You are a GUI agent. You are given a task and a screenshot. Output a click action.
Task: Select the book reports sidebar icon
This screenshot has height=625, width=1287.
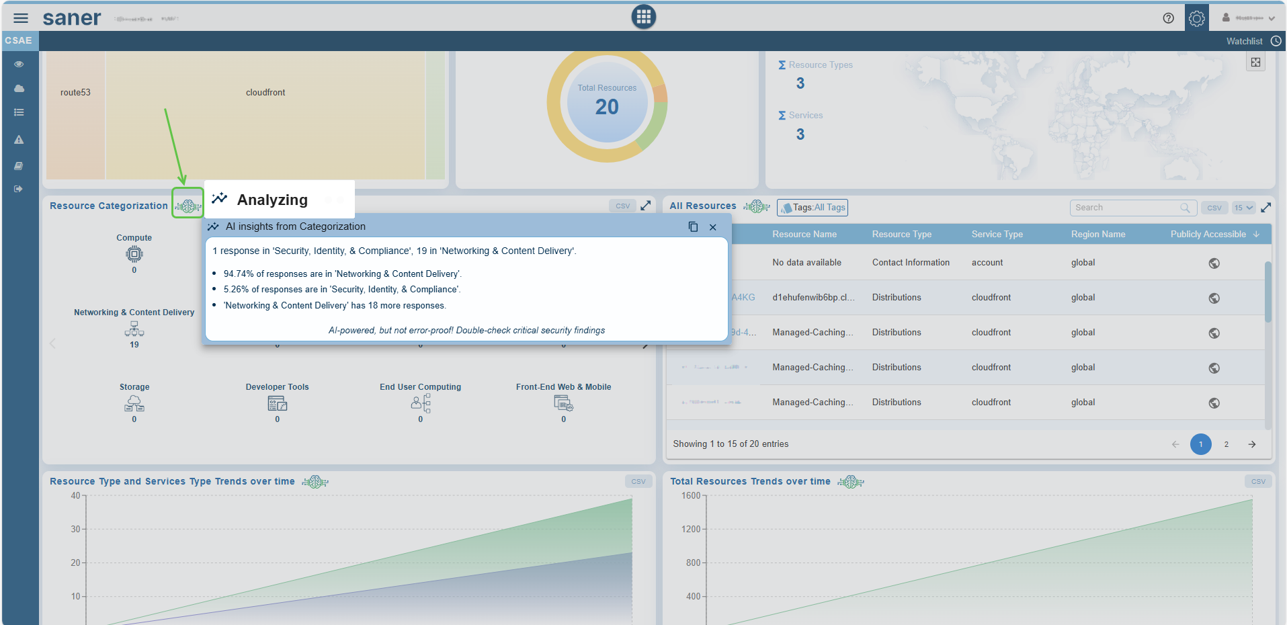pyautogui.click(x=19, y=165)
